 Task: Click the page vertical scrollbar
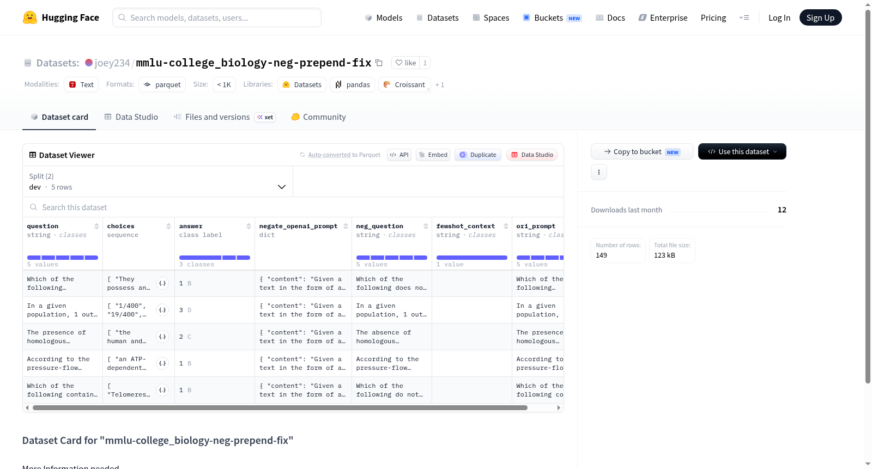tap(868, 196)
